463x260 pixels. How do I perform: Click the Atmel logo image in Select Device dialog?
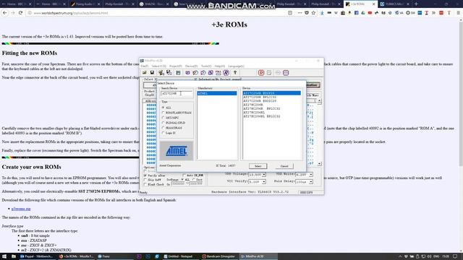(x=177, y=151)
